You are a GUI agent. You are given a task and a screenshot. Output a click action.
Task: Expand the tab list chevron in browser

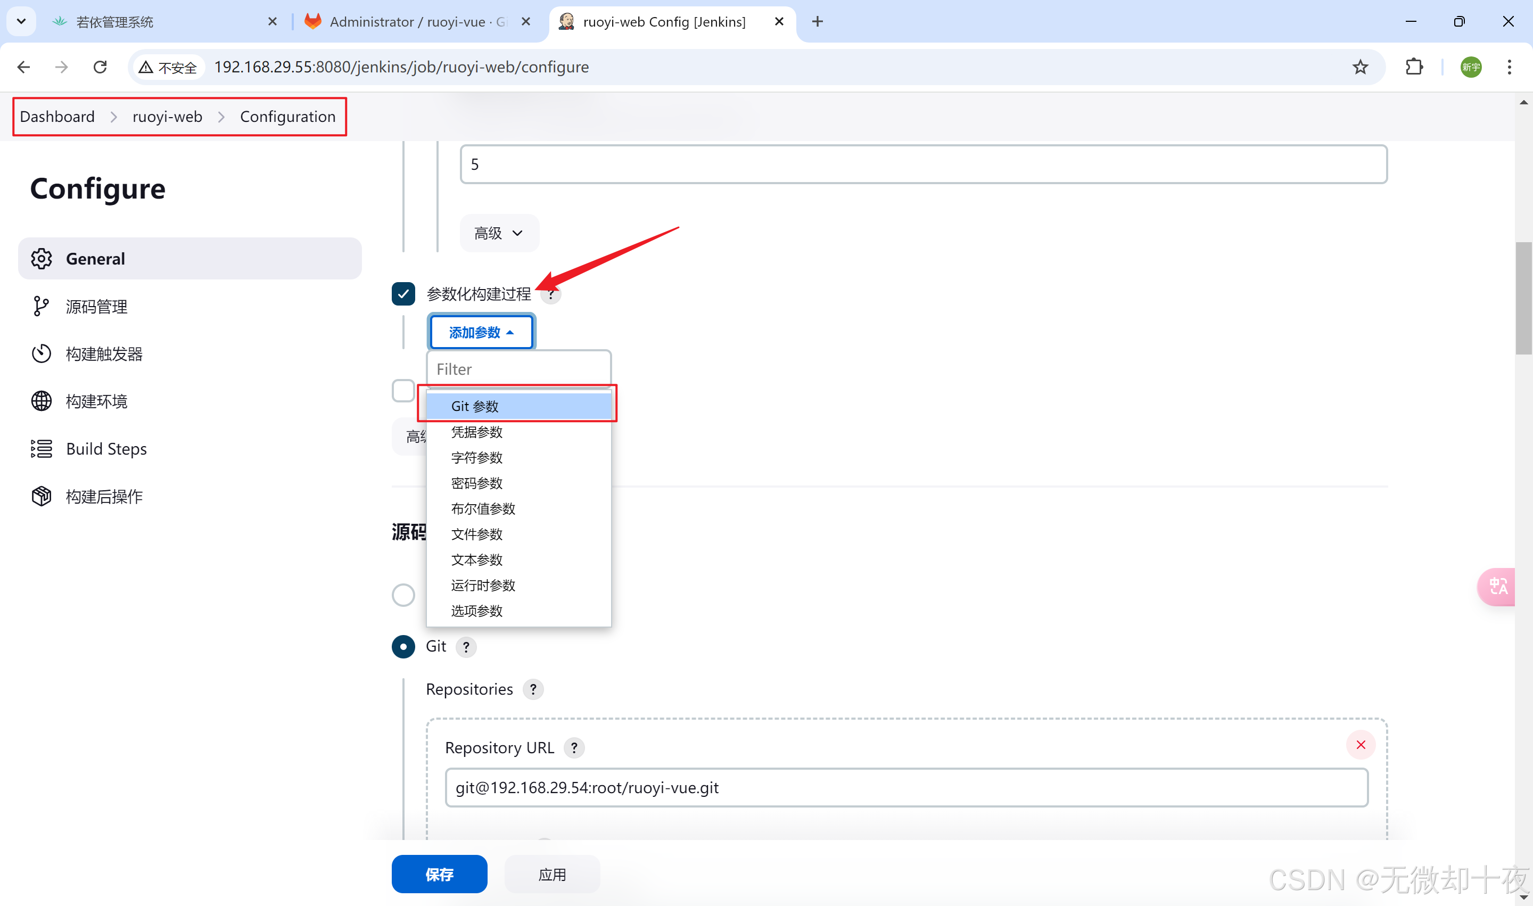(21, 21)
